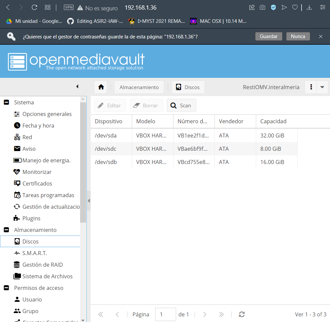Open Monitorizar
The height and width of the screenshot is (322, 330).
pyautogui.click(x=33, y=172)
